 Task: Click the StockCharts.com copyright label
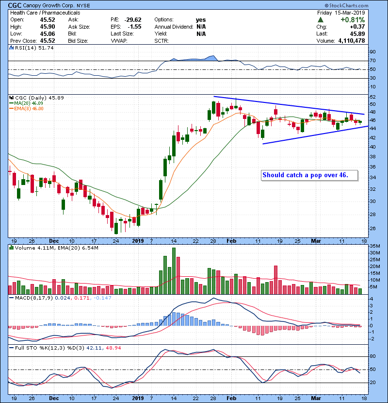346,5
